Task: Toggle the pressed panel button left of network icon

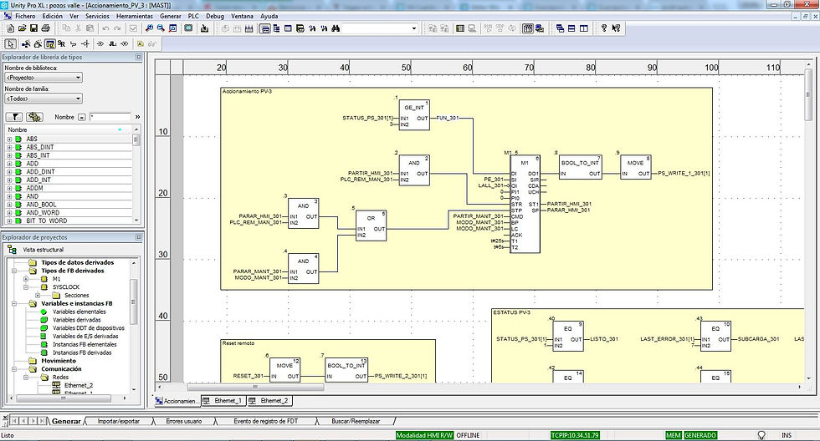Action: pyautogui.click(x=528, y=28)
